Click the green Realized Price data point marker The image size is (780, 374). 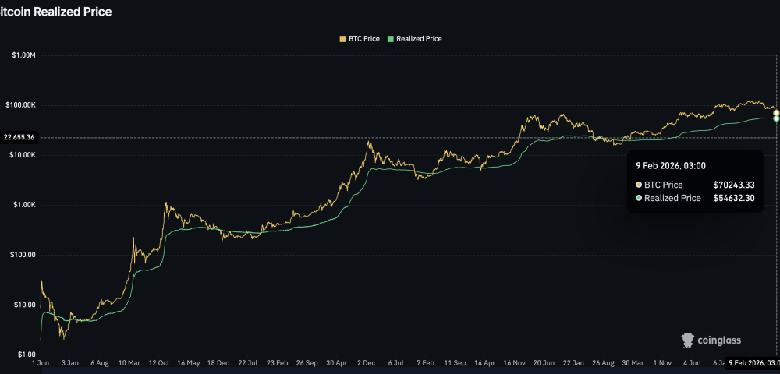776,118
